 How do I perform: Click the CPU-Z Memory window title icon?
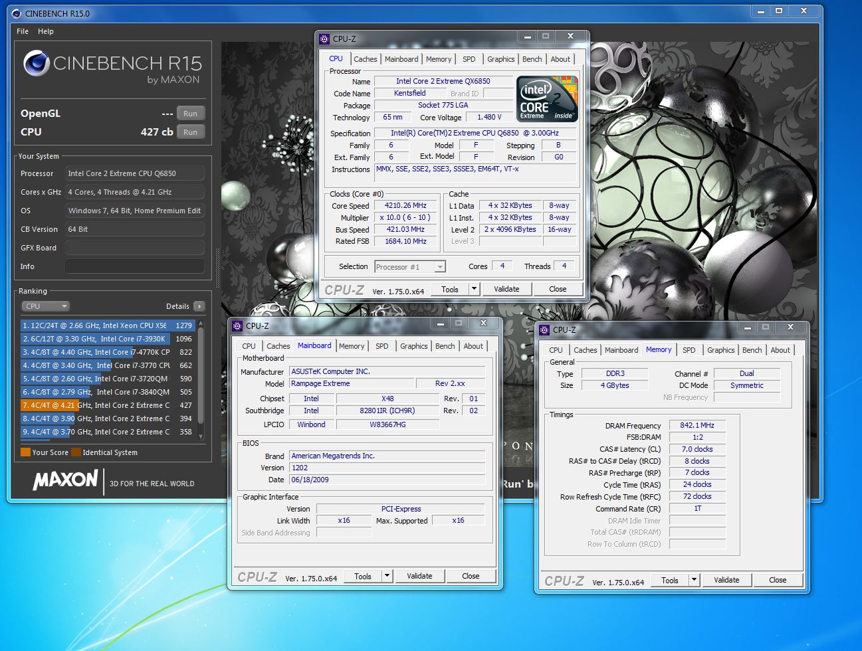coord(544,330)
